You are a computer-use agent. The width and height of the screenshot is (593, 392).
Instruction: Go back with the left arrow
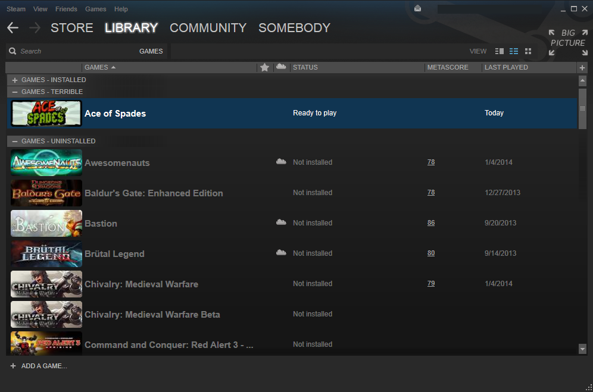(13, 27)
